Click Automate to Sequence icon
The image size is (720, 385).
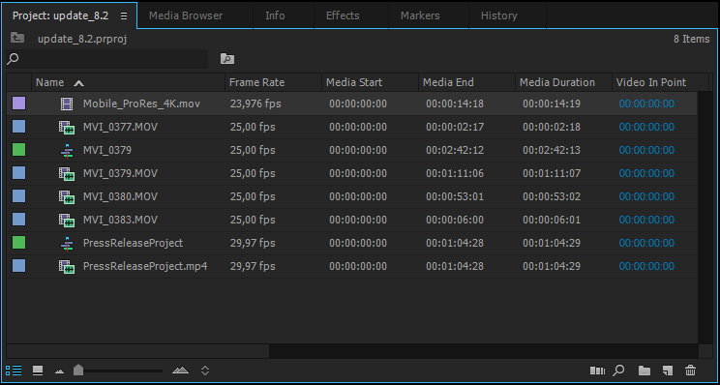tap(597, 370)
